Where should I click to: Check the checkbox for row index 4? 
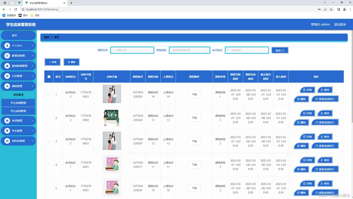[x=49, y=165]
